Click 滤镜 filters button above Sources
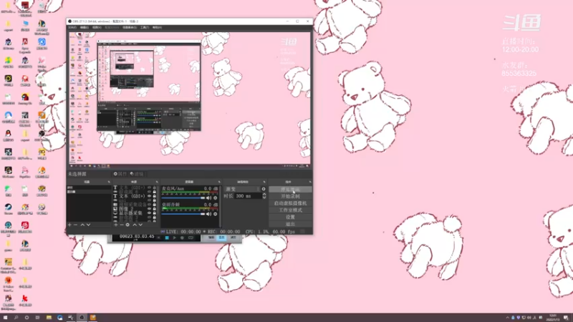Image resolution: width=573 pixels, height=322 pixels. [x=137, y=174]
